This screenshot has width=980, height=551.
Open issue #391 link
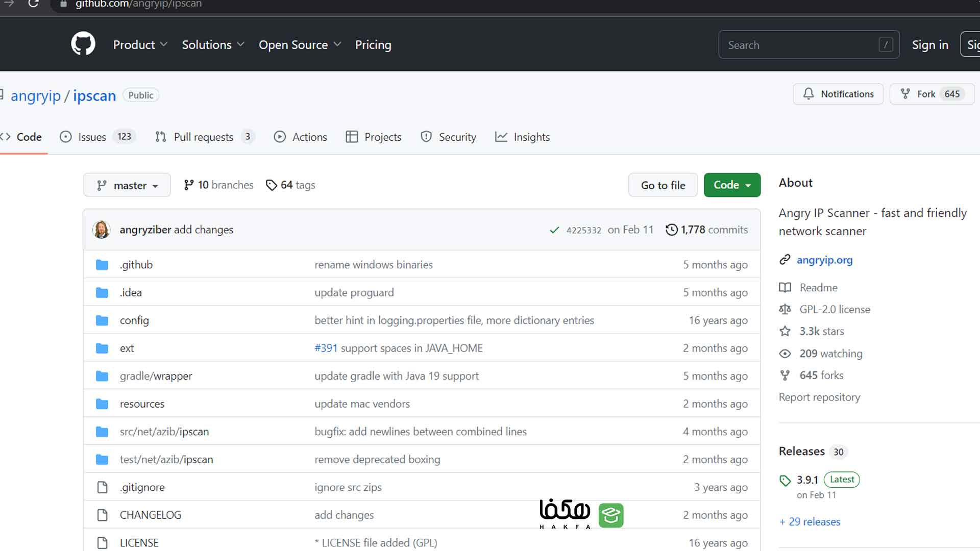(326, 348)
